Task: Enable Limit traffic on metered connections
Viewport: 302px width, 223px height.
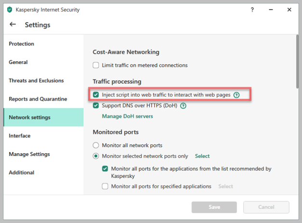Action: point(96,65)
